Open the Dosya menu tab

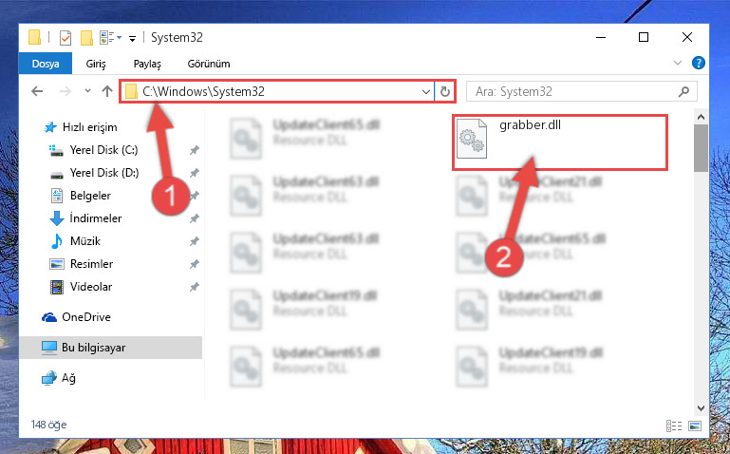[x=46, y=64]
